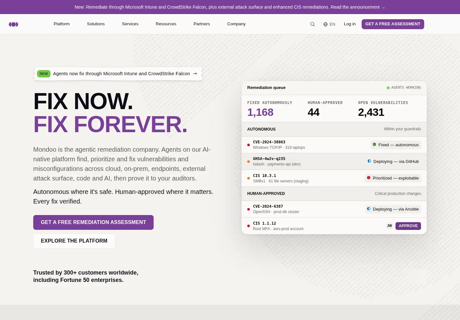Click Open Vulnerabilities value 2,431
Viewport: 460px width, 320px height.
[x=371, y=112]
